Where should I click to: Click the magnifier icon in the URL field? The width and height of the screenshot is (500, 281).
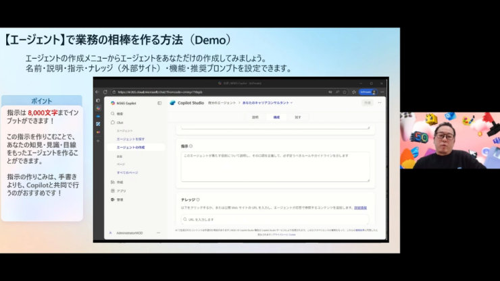pos(185,219)
